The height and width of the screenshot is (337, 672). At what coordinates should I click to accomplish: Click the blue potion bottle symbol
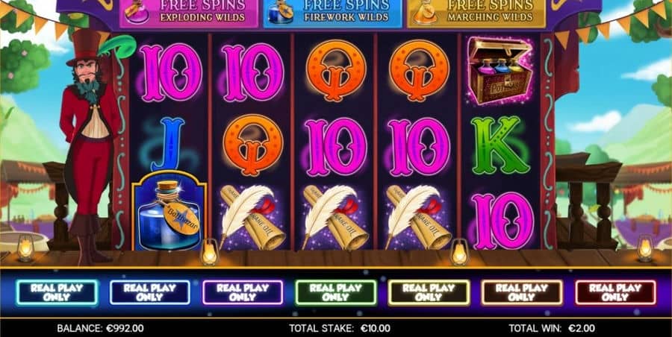(169, 210)
